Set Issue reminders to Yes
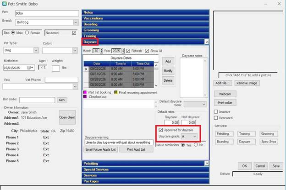Viewport: 286px width, 190px height. (183, 145)
